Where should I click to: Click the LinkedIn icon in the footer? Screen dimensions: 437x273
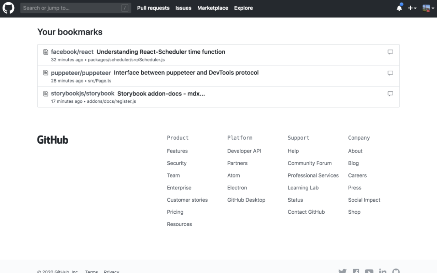pyautogui.click(x=382, y=271)
